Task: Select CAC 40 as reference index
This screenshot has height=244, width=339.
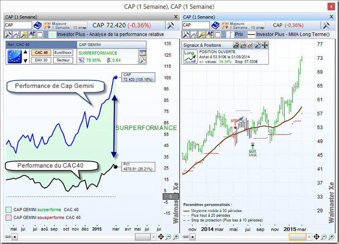Action: (x=41, y=52)
